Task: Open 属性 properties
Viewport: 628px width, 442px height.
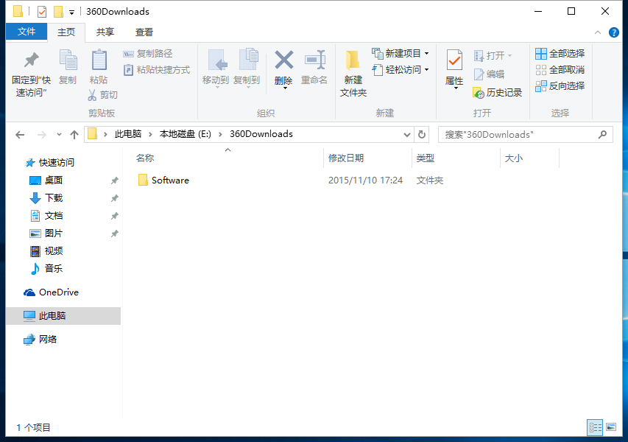Action: 454,68
